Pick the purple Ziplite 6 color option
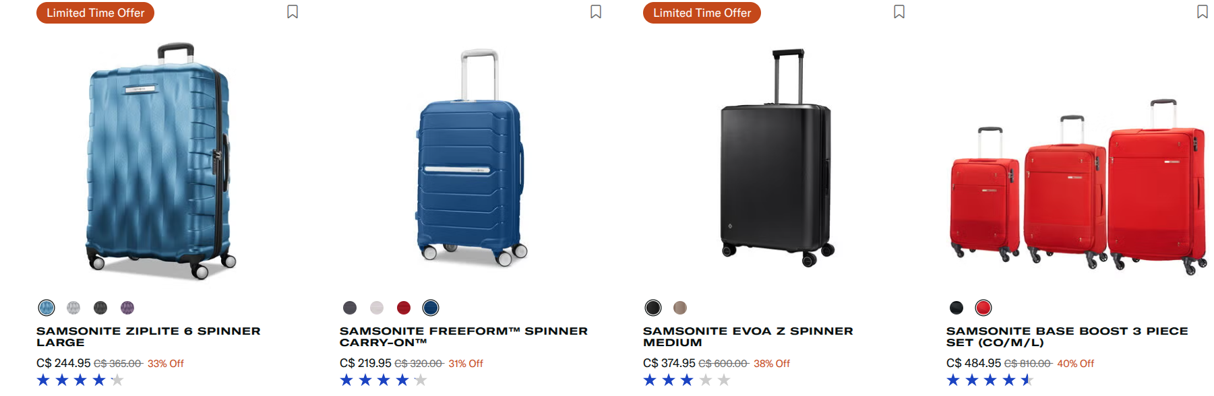This screenshot has width=1214, height=396. [127, 308]
